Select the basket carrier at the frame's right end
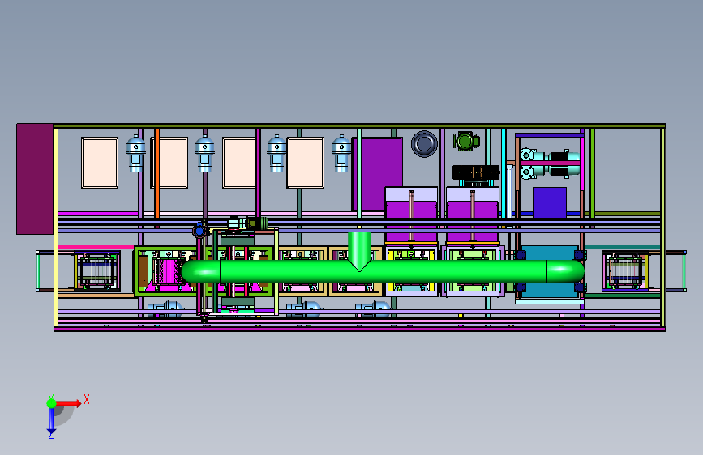Viewport: 703px width, 455px height. pos(625,271)
